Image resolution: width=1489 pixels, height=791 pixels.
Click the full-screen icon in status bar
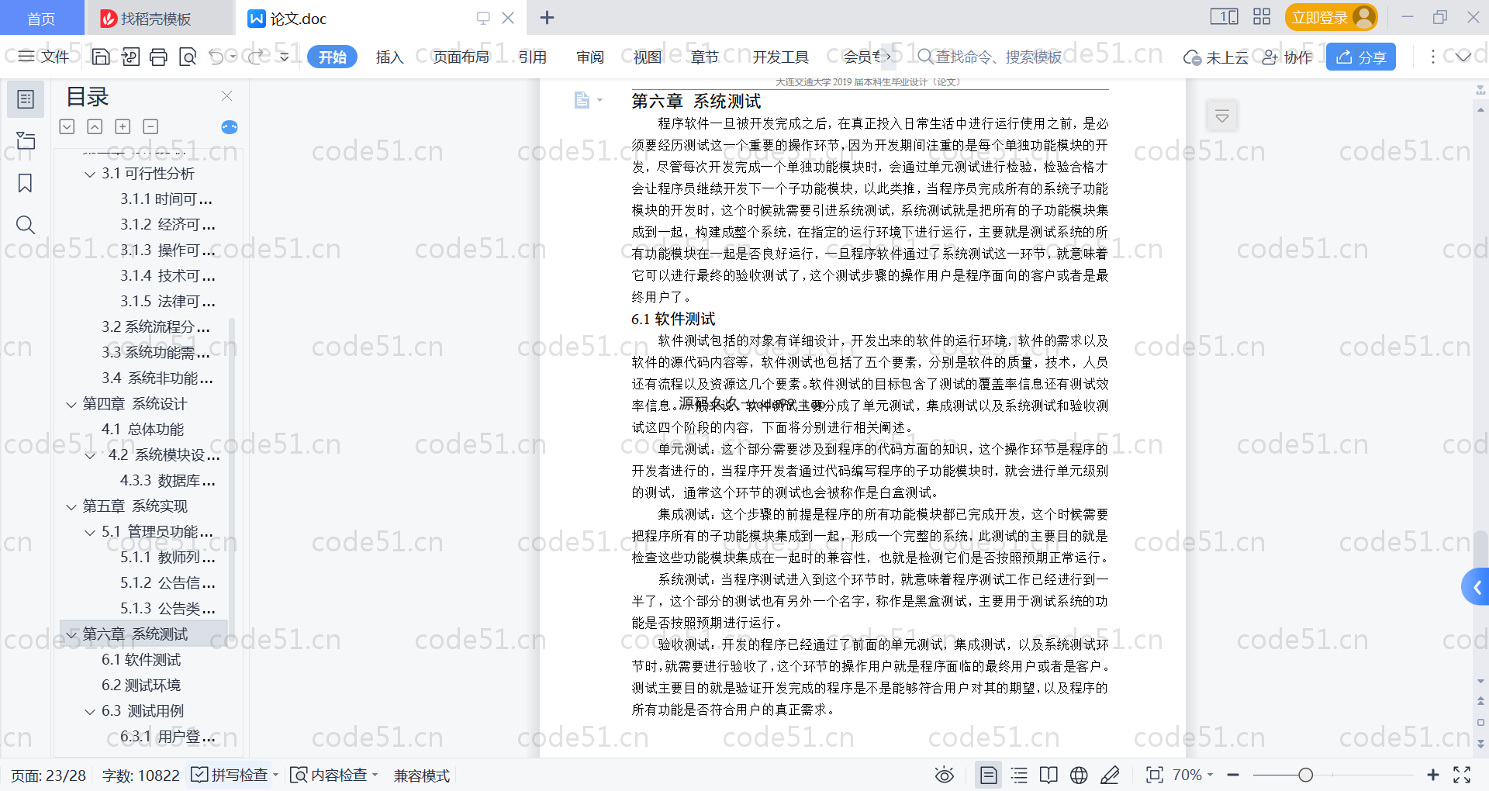tap(1462, 775)
